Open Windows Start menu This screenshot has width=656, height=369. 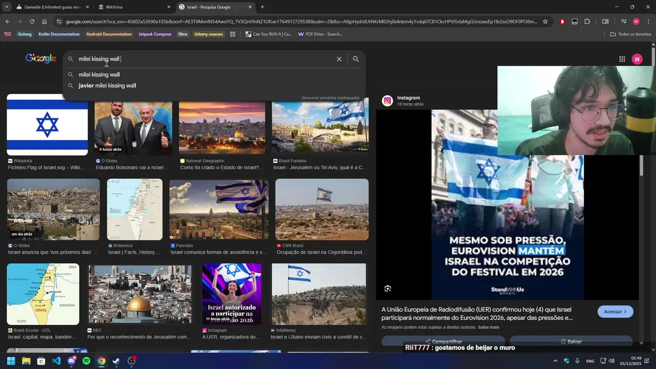pos(11,361)
